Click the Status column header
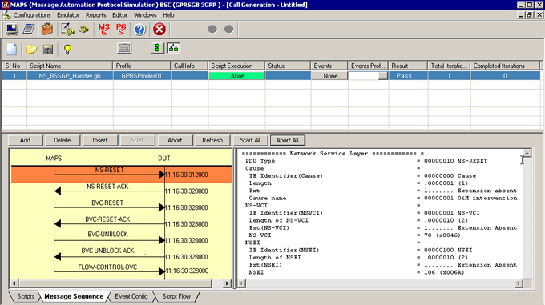The width and height of the screenshot is (545, 305). (x=288, y=66)
